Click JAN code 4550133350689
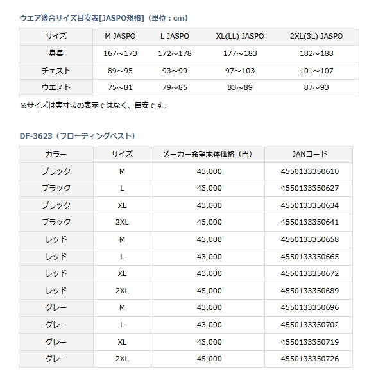 tap(310, 291)
